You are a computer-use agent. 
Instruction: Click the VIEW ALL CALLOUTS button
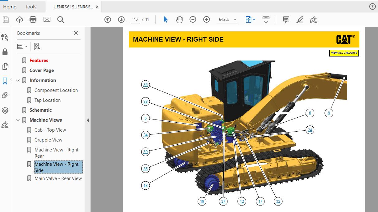(344, 53)
